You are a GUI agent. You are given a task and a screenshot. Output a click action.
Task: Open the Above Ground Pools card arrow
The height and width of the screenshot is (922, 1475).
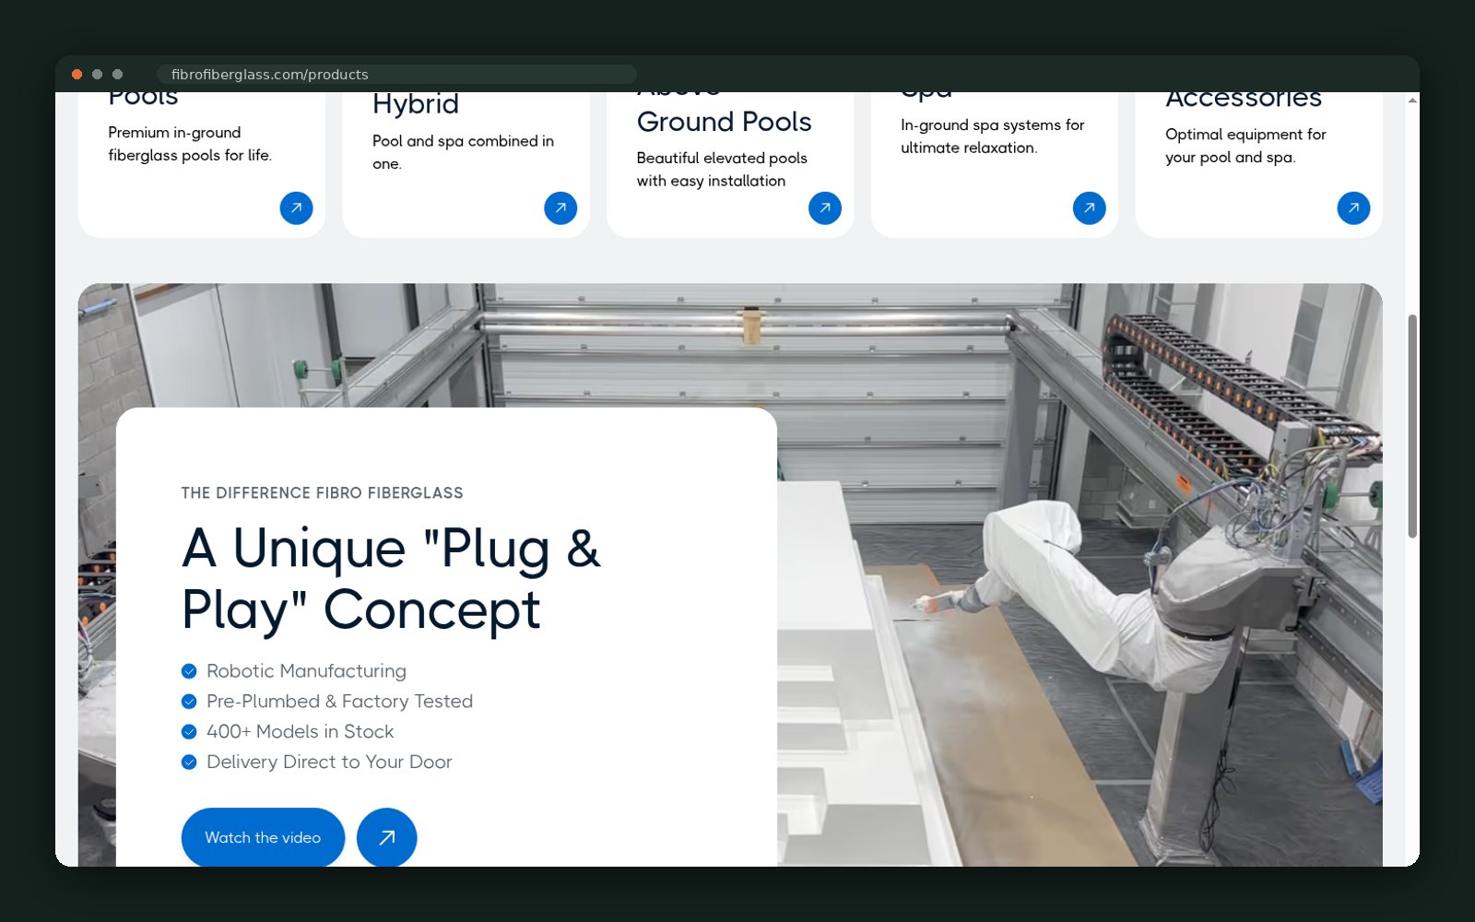point(825,207)
